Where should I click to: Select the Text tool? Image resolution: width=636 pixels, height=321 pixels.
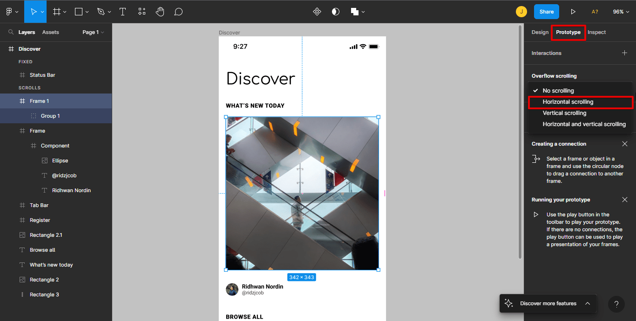122,11
